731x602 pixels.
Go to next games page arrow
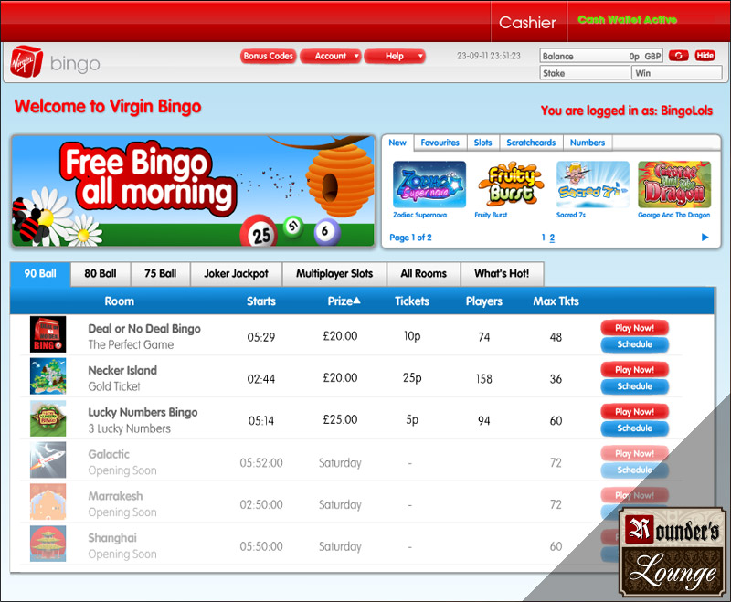click(x=705, y=238)
